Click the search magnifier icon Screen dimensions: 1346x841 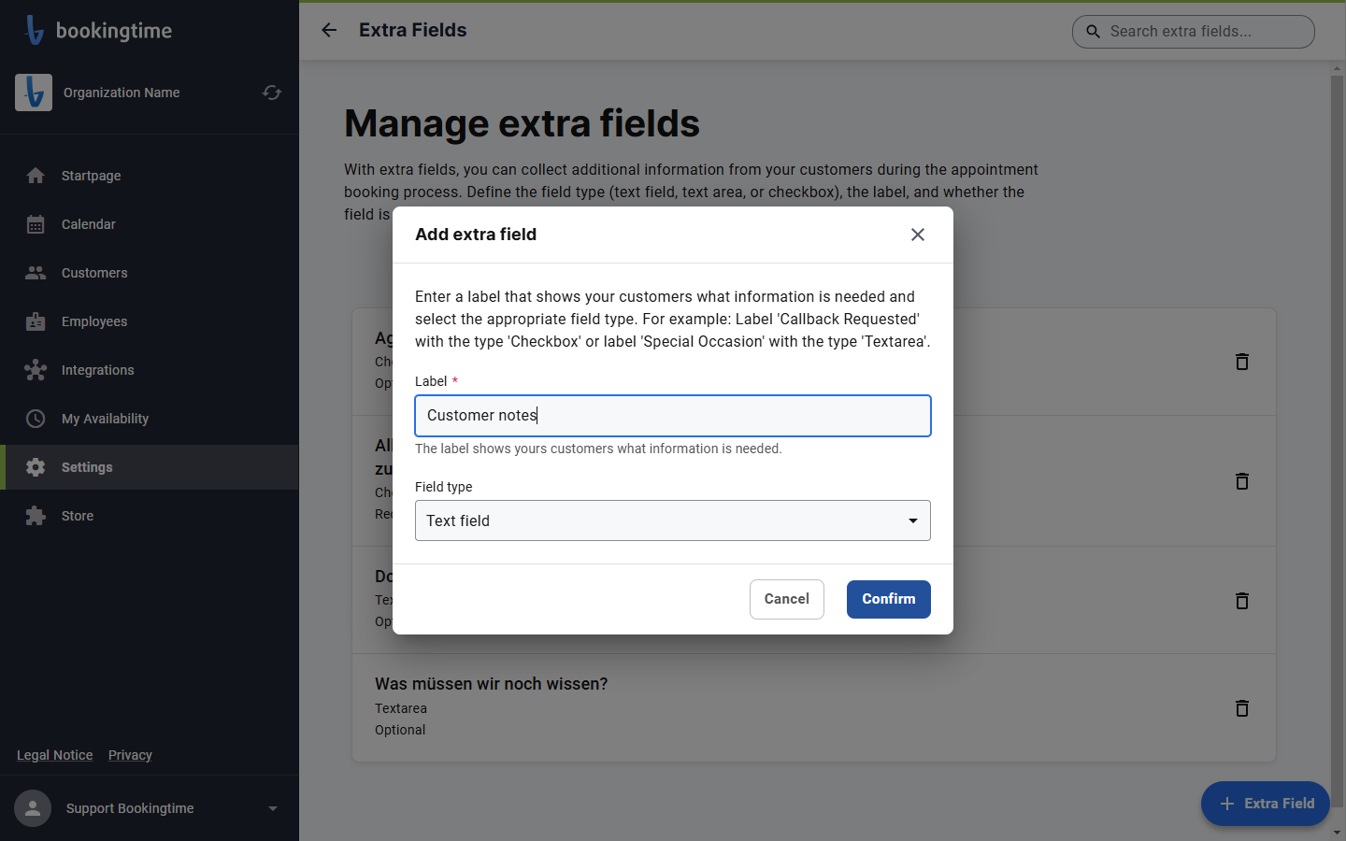(1093, 32)
